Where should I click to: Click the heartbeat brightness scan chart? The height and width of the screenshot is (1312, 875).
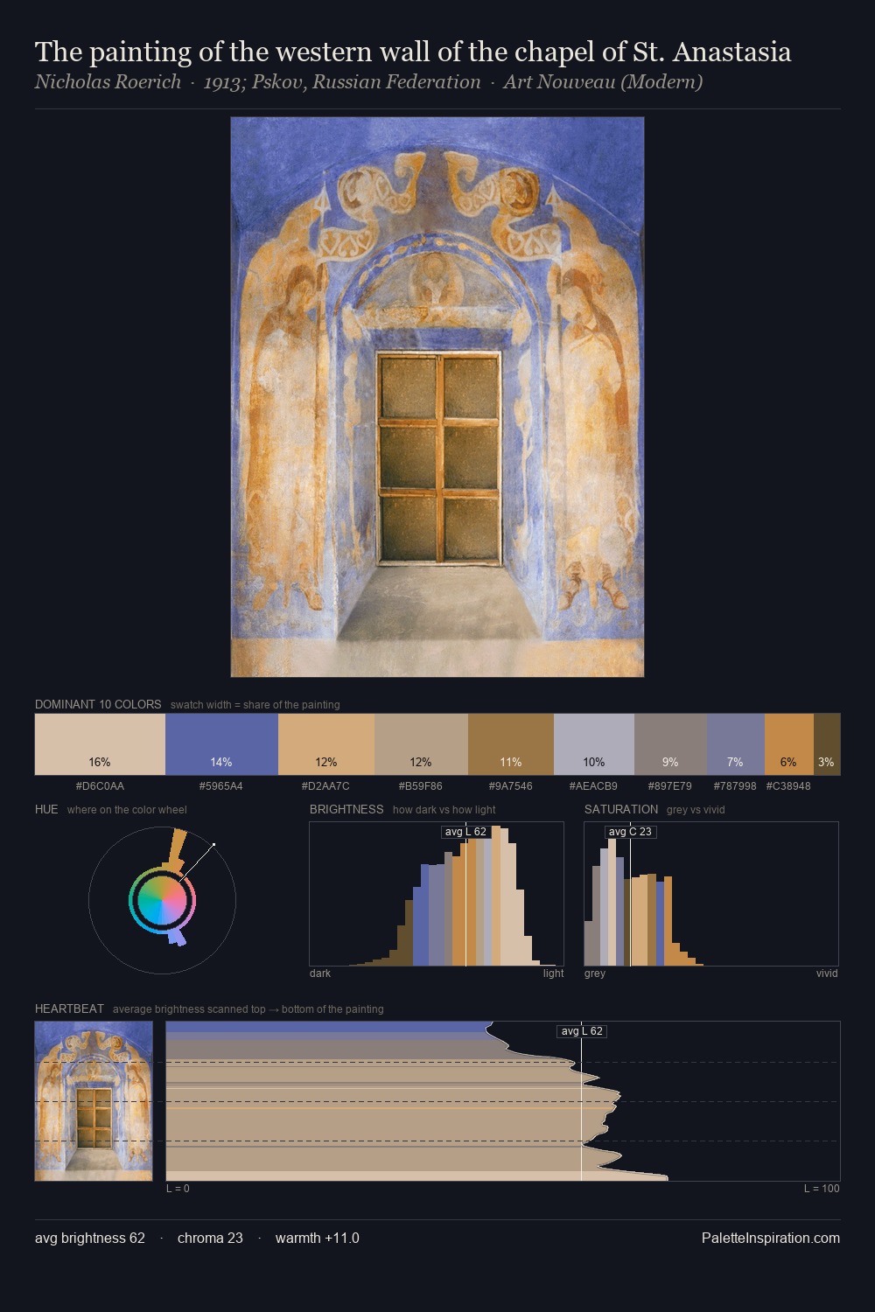pyautogui.click(x=503, y=1101)
